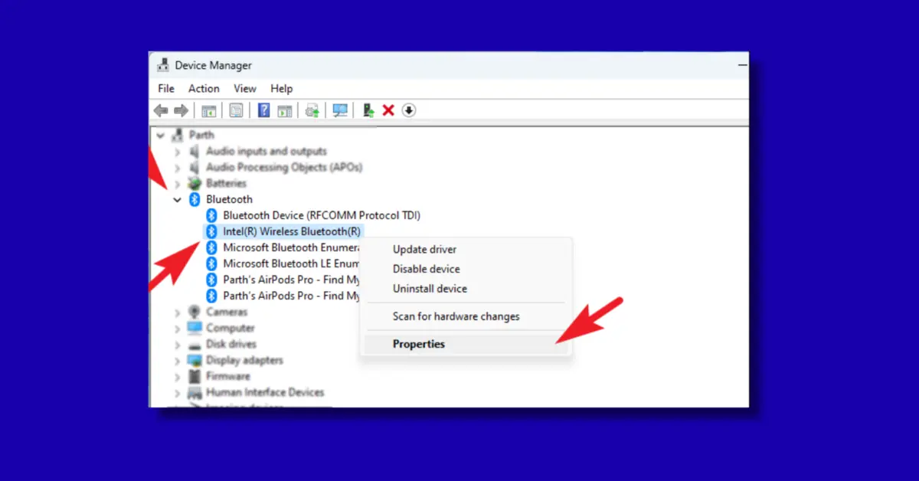This screenshot has height=481, width=919.
Task: Start Scan for hardware changes from toolbar
Action: 339,110
